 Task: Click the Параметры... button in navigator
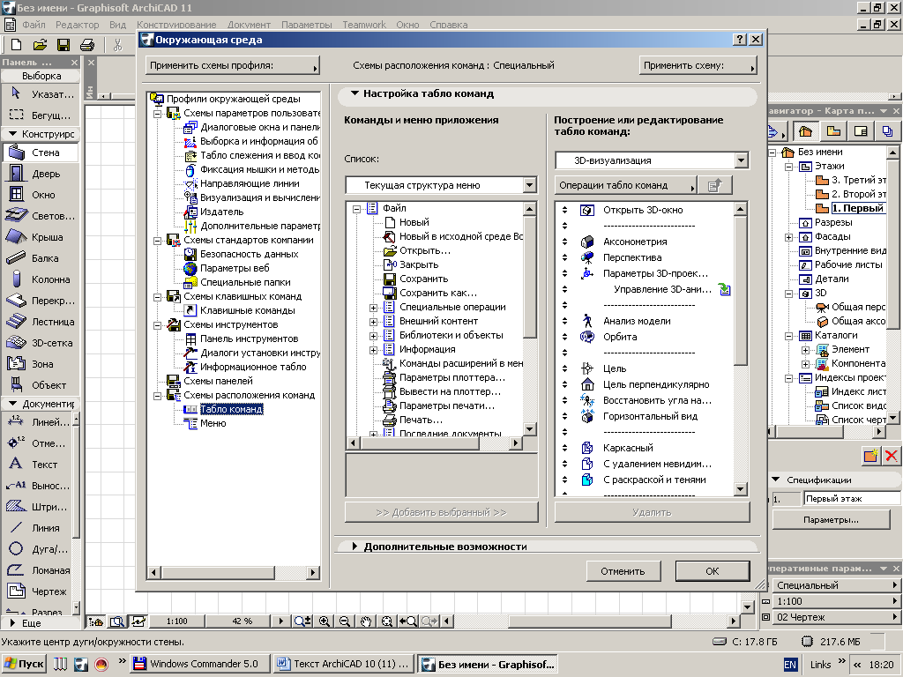click(x=831, y=520)
